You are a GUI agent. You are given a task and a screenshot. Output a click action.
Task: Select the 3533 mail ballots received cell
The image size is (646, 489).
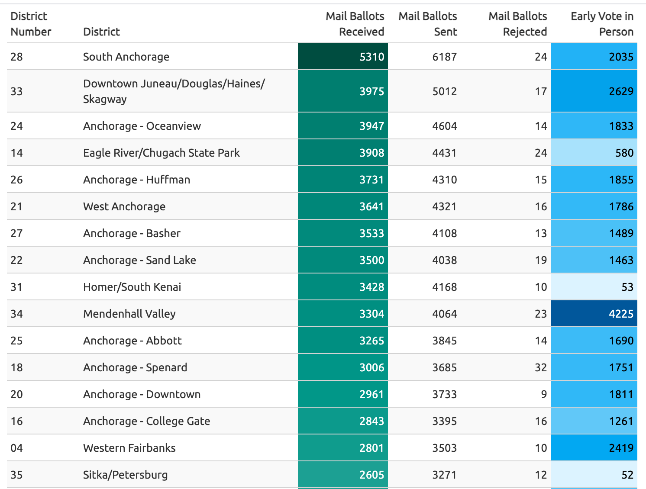[343, 233]
